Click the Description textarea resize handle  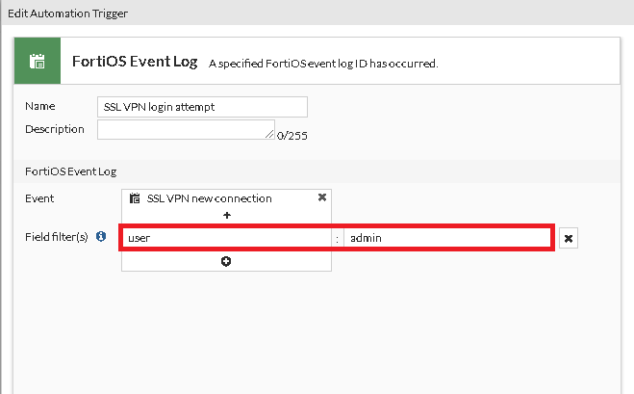[270, 135]
